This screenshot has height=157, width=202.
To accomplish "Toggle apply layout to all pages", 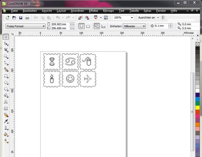I will coord(97,26).
